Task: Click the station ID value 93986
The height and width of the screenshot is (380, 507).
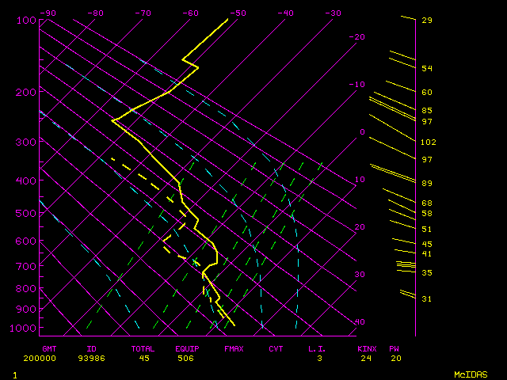Action: click(98, 358)
